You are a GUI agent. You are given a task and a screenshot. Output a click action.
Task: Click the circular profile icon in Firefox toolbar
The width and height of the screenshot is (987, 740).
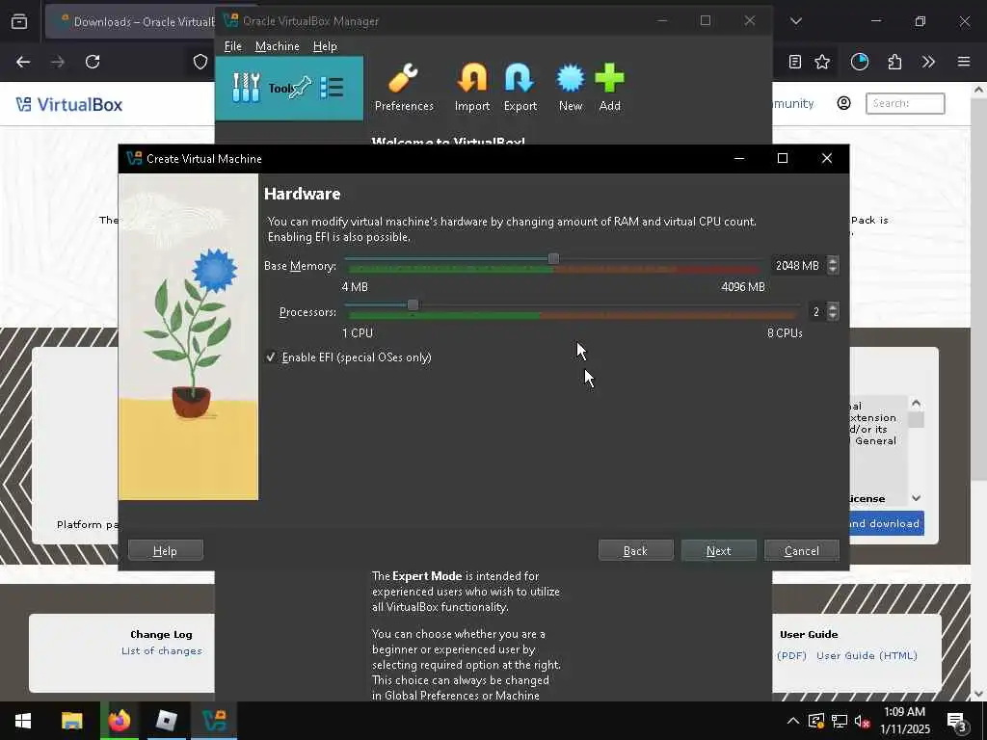(859, 62)
